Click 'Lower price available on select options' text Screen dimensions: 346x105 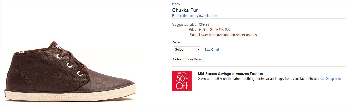(x=228, y=35)
